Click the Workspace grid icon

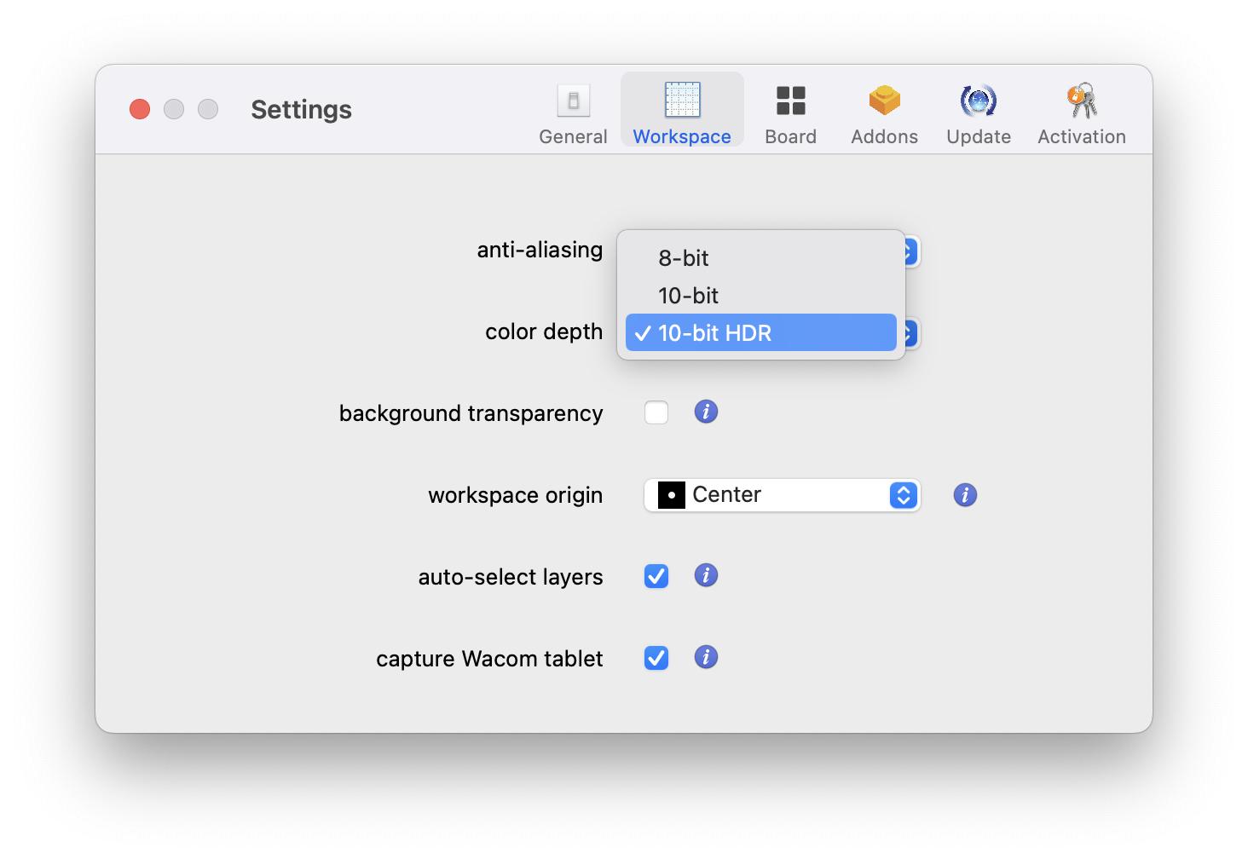682,101
